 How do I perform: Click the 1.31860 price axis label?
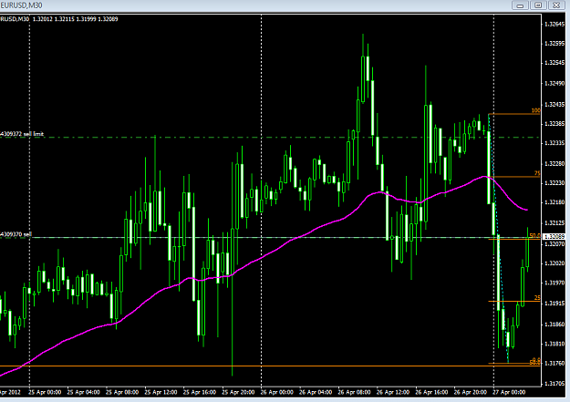(554, 325)
